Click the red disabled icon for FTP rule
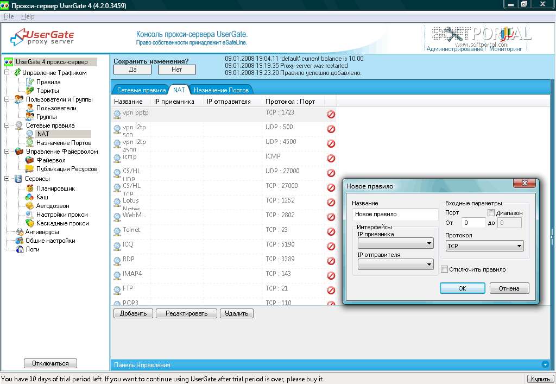Viewport: 556px width, 384px height. point(331,291)
